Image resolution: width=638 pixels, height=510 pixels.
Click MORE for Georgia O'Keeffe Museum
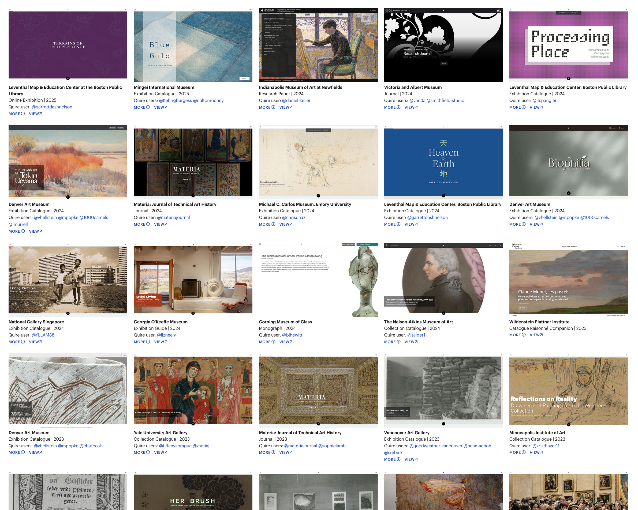click(x=142, y=342)
